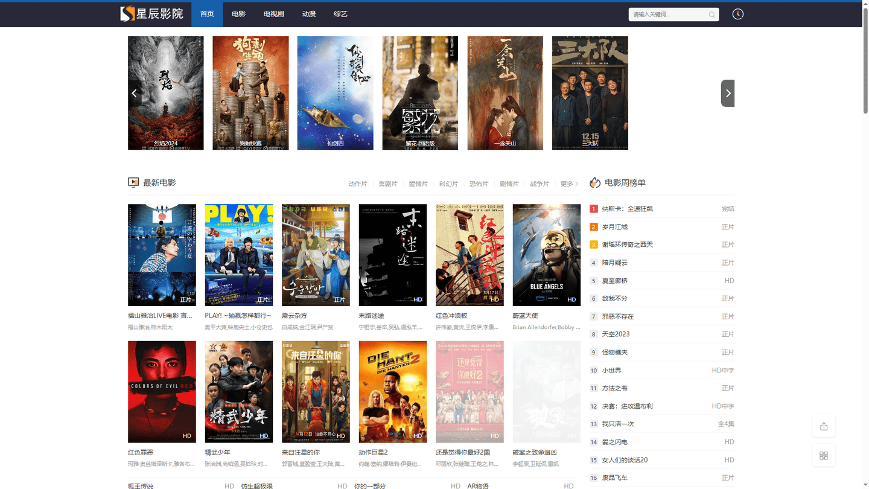The height and width of the screenshot is (489, 869).
Task: Open 红色冲浪板 movie poster
Action: point(470,255)
